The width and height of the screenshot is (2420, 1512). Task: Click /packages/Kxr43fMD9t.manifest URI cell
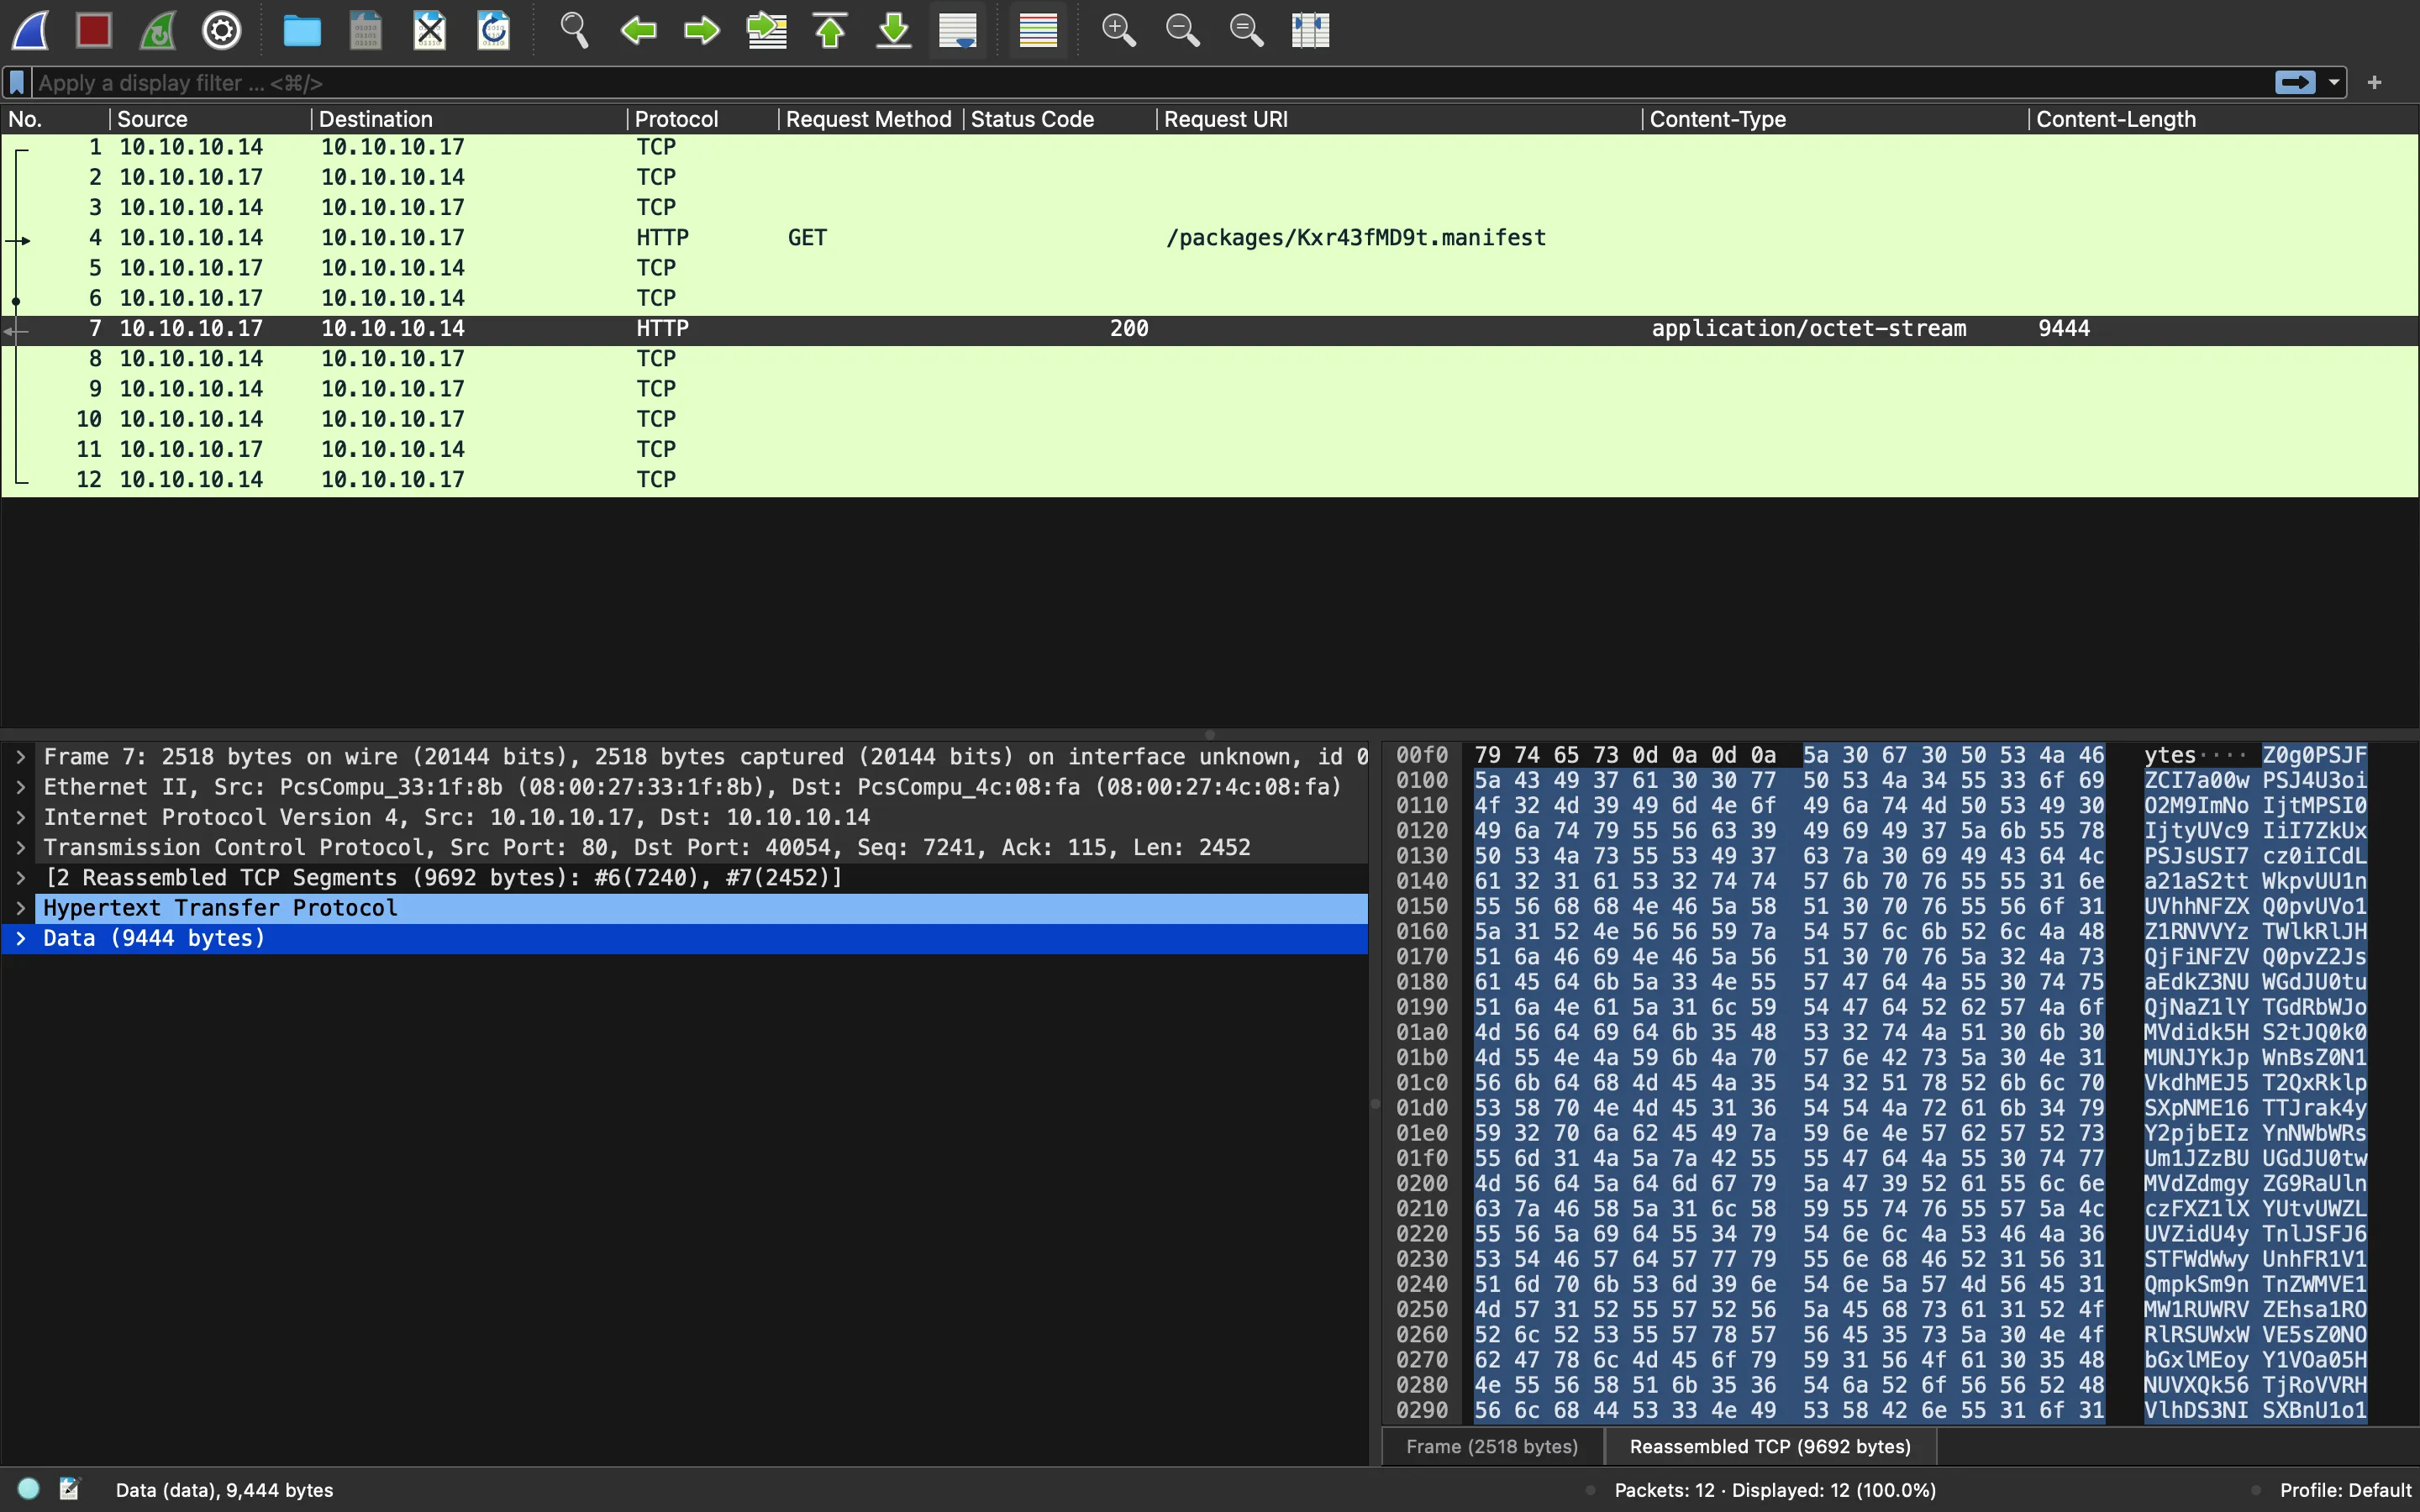pyautogui.click(x=1356, y=238)
